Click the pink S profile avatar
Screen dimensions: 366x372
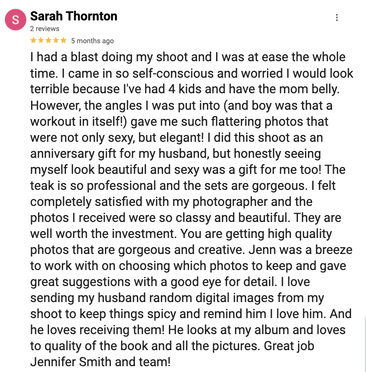coord(16,20)
